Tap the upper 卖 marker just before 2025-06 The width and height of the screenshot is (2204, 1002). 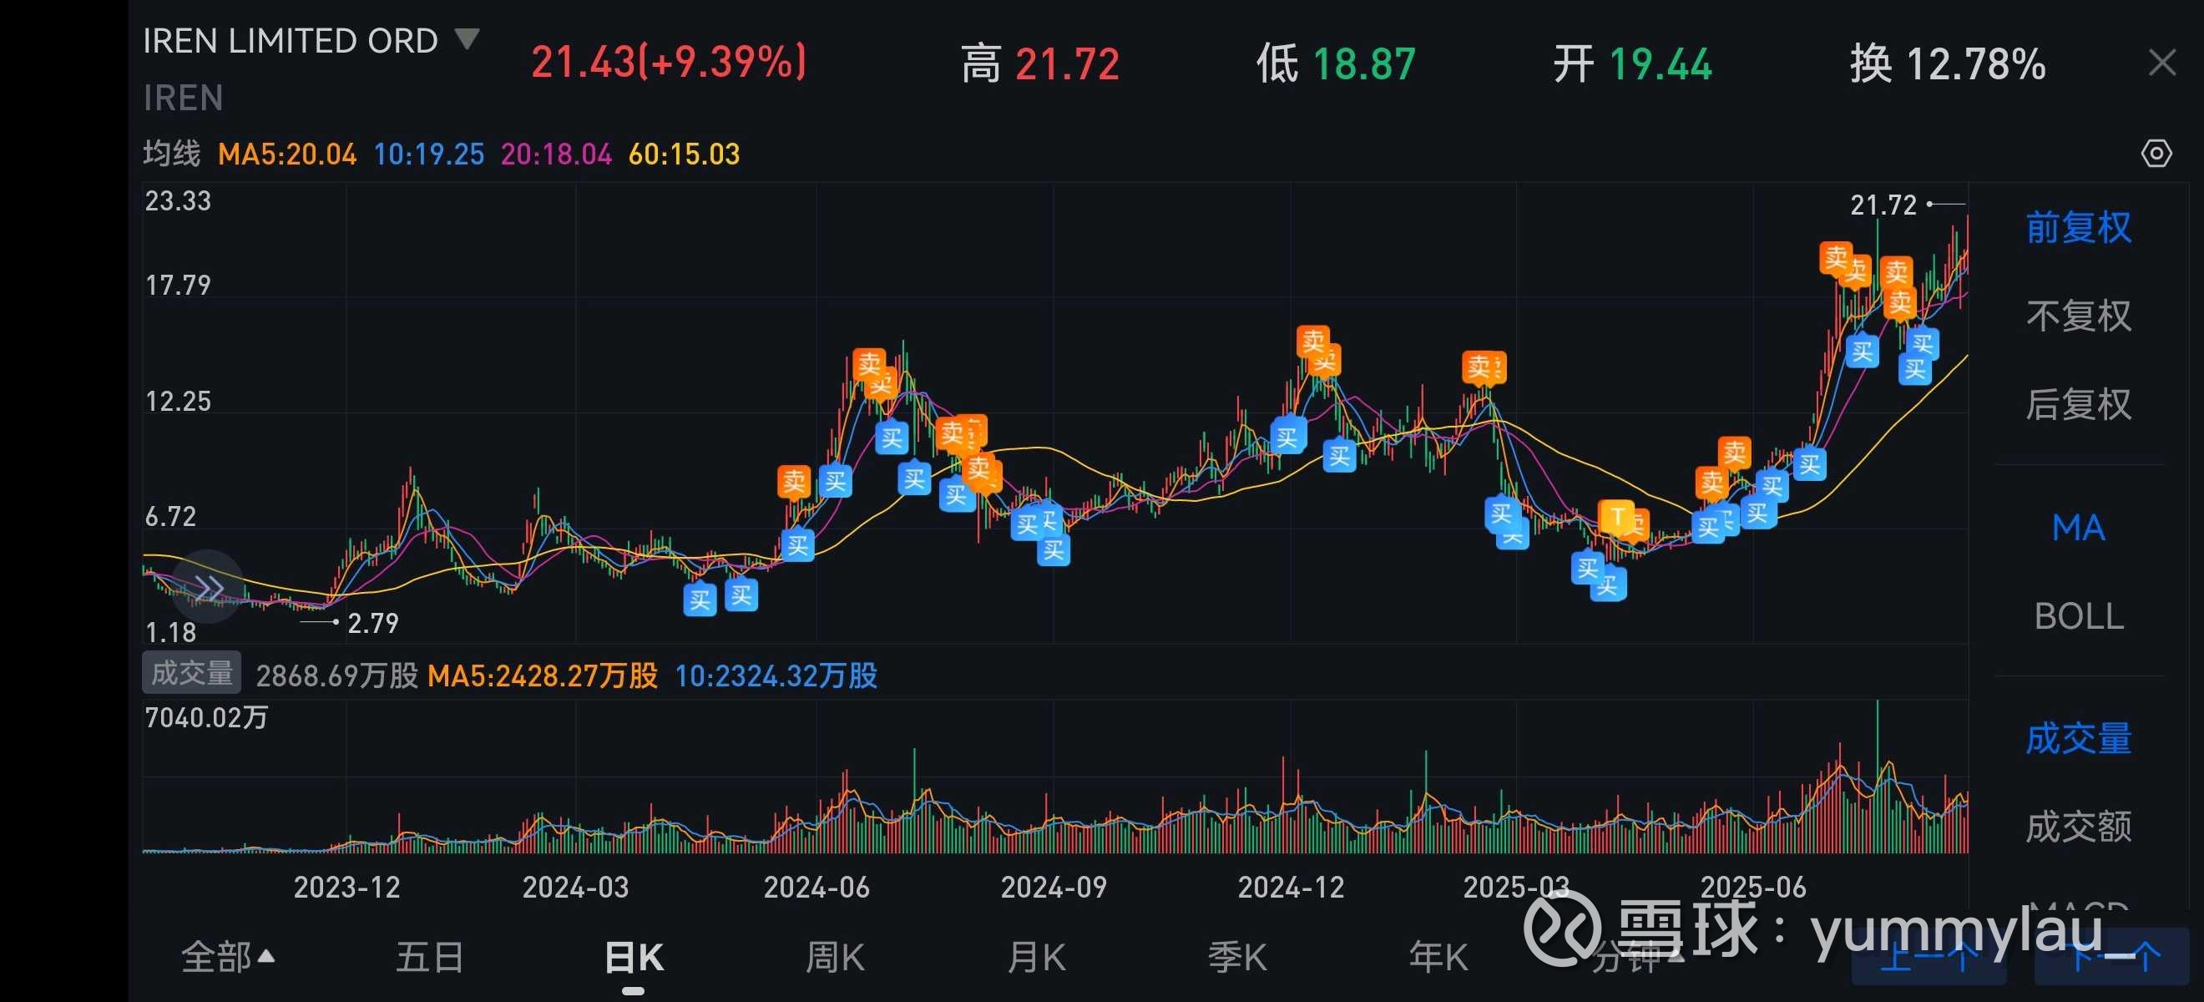(1734, 453)
